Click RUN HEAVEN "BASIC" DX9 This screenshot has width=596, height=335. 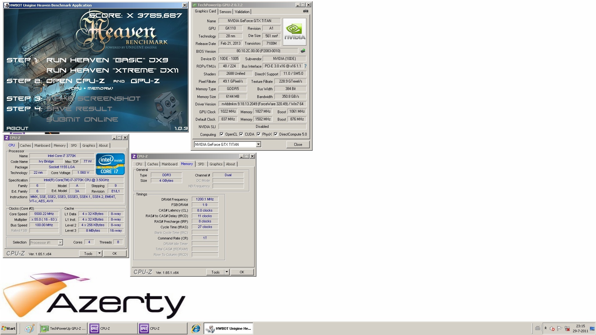107,60
